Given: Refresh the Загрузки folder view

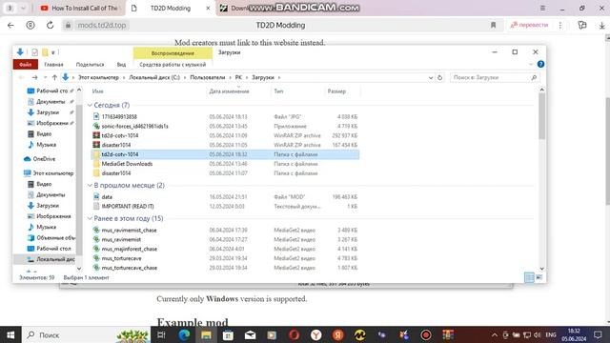Looking at the screenshot, I should pos(440,78).
